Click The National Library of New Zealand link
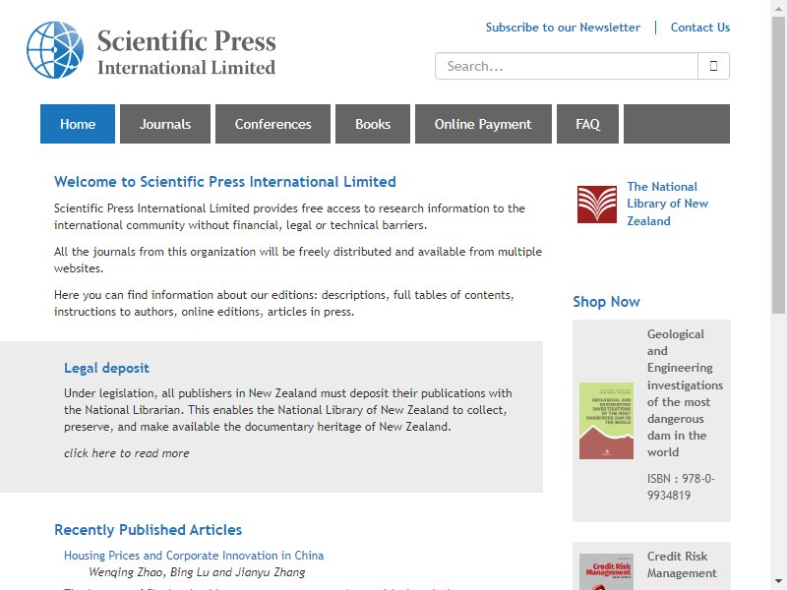Screen dimensions: 787x590 [x=667, y=204]
